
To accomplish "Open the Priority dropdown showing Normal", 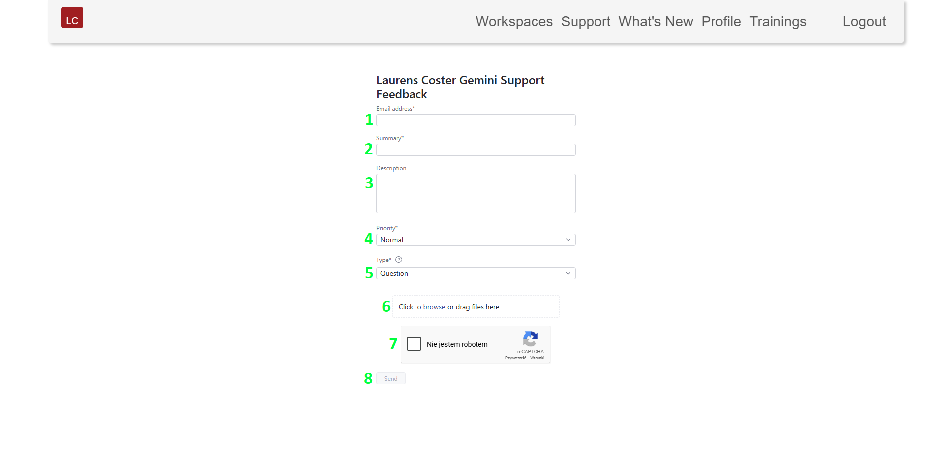I will point(476,240).
